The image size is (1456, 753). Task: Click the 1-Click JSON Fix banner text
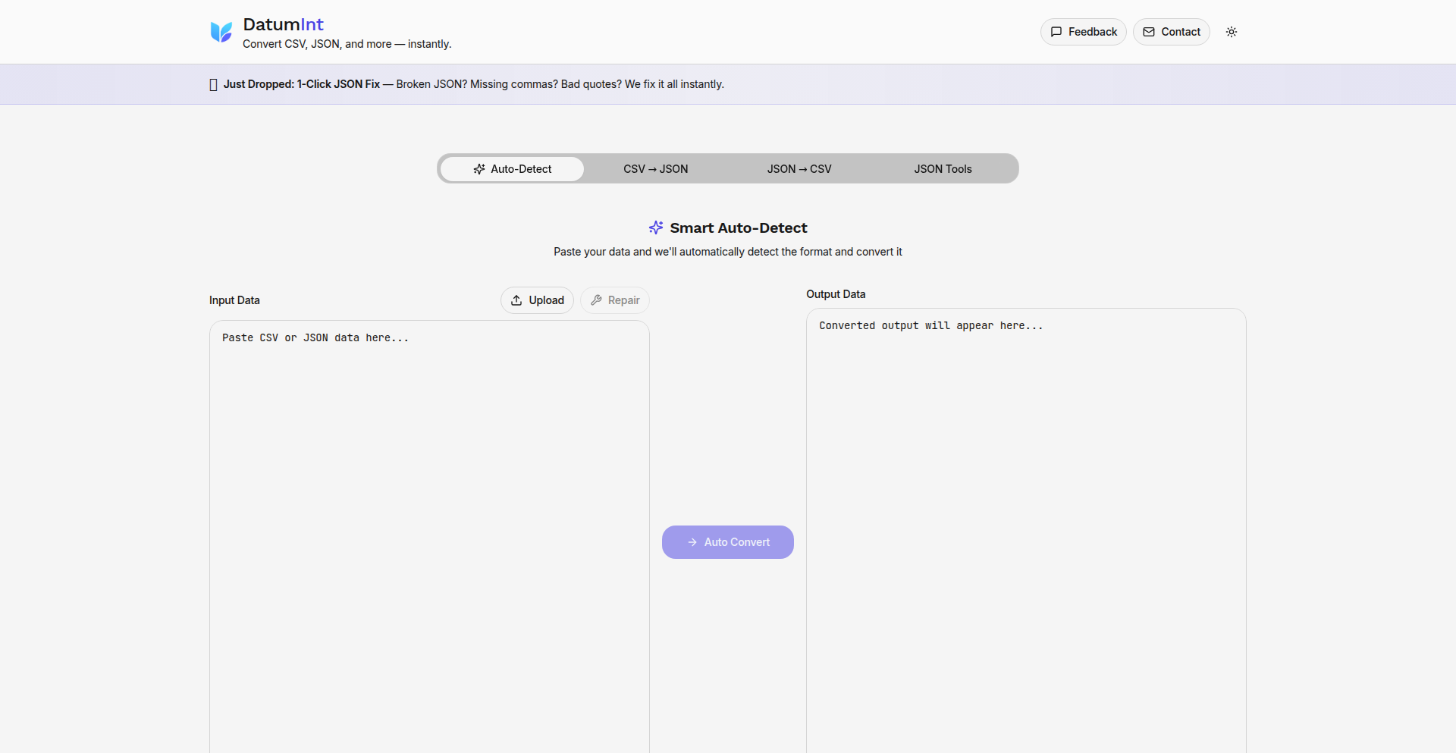click(338, 84)
